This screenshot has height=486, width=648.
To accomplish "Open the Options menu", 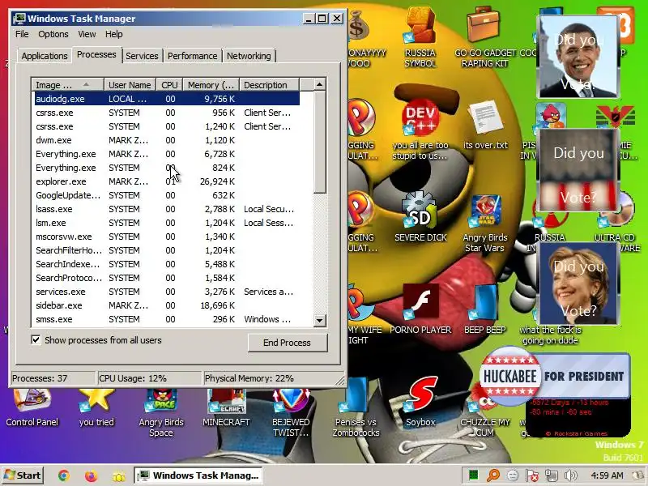I will click(53, 34).
